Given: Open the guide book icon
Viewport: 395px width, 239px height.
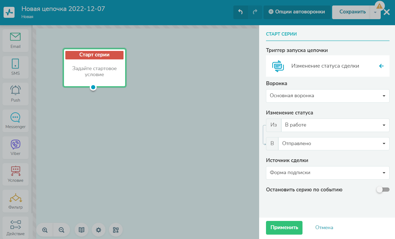Looking at the screenshot, I should [82, 230].
